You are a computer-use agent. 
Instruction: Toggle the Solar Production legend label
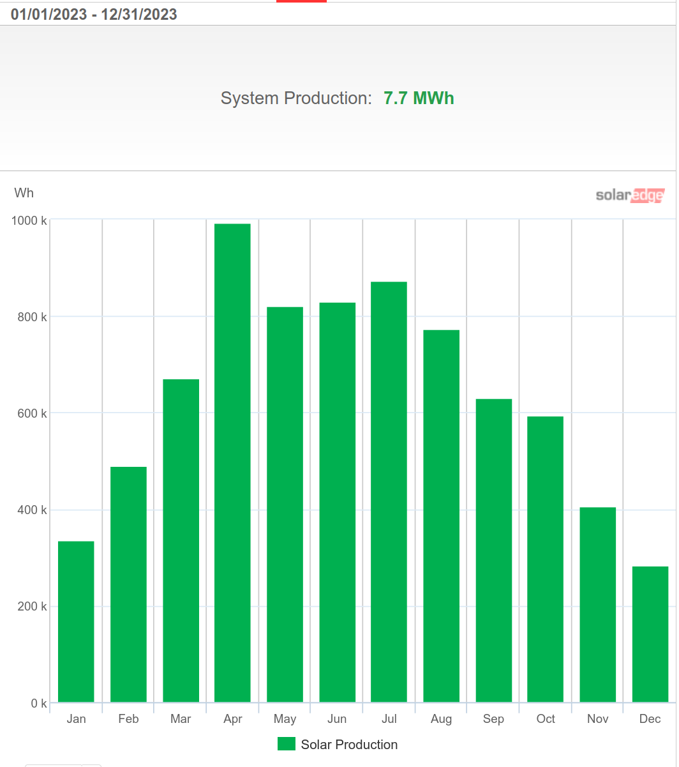[x=349, y=745]
